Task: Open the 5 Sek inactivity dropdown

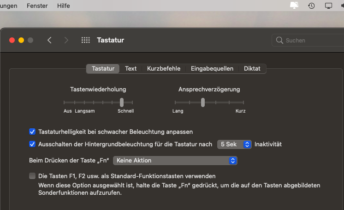Action: coord(234,144)
